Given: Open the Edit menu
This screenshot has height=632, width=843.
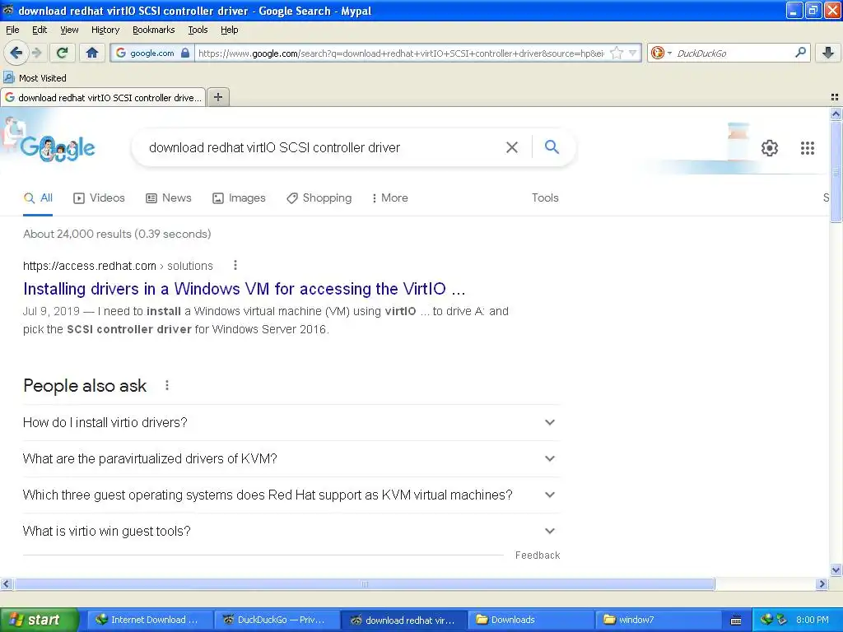Looking at the screenshot, I should (40, 30).
